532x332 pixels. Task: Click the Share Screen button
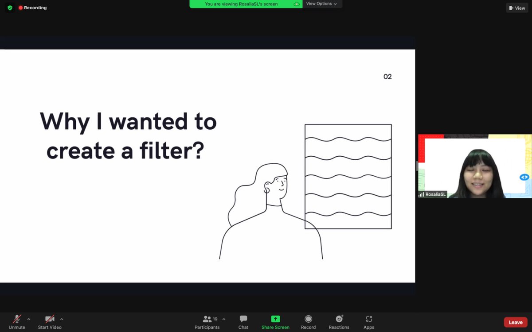pyautogui.click(x=275, y=322)
